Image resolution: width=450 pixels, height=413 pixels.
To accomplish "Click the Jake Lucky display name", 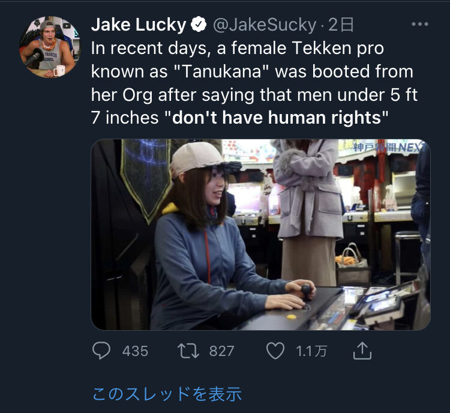I will click(139, 25).
